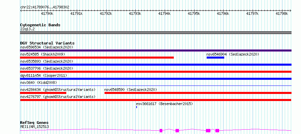
Task: Click the 41796k ruler tick label
Action: [x=223, y=13]
